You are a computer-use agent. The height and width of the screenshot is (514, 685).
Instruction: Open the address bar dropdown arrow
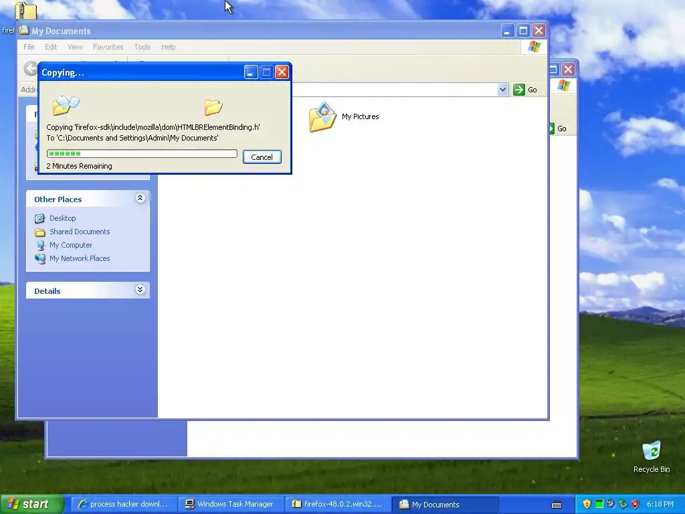coord(502,90)
